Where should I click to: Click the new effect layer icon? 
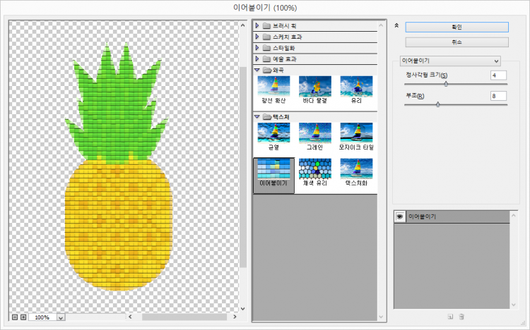(x=450, y=317)
